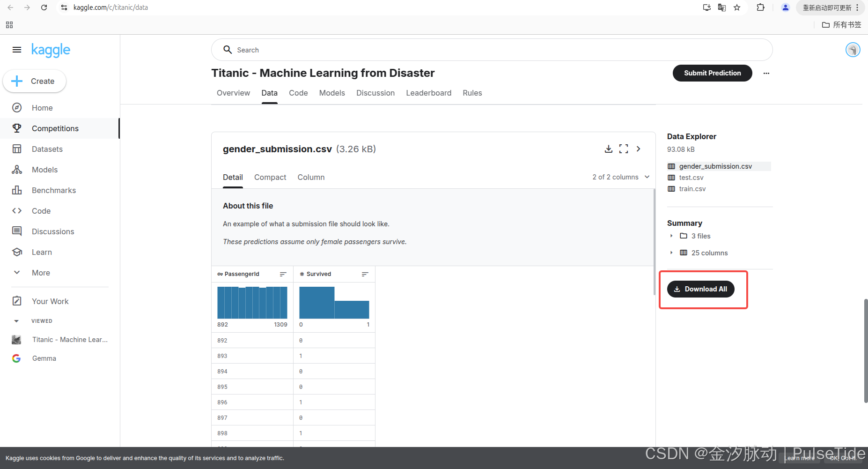Select the Column view tab
868x469 pixels.
tap(311, 177)
